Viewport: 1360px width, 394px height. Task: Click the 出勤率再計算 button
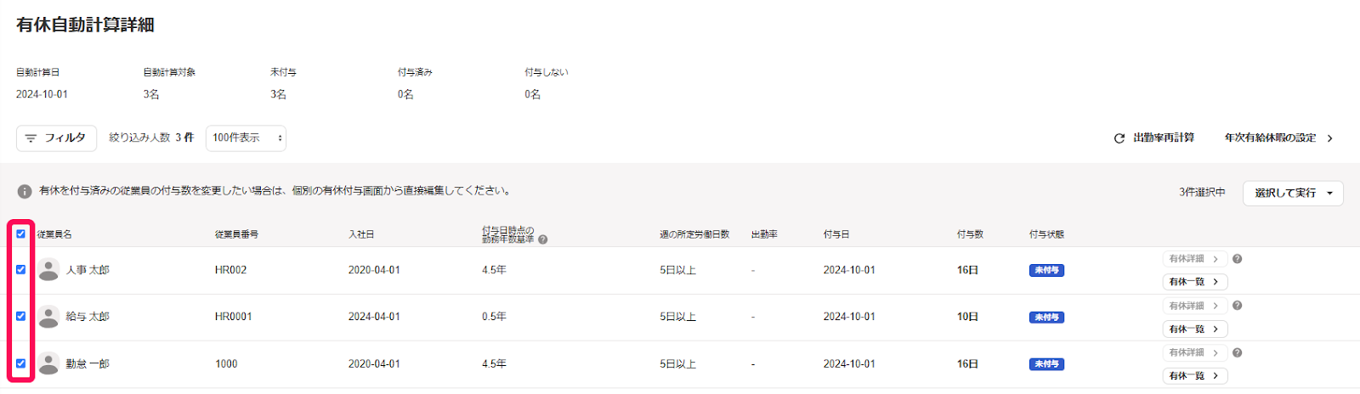(1154, 138)
